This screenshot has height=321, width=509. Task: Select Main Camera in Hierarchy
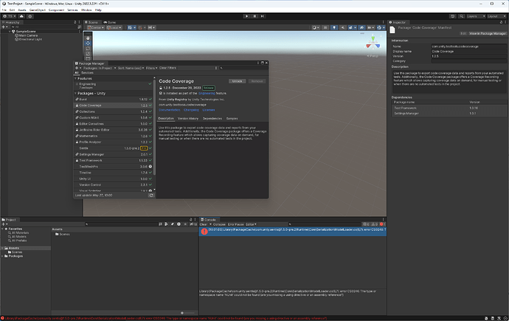point(28,35)
